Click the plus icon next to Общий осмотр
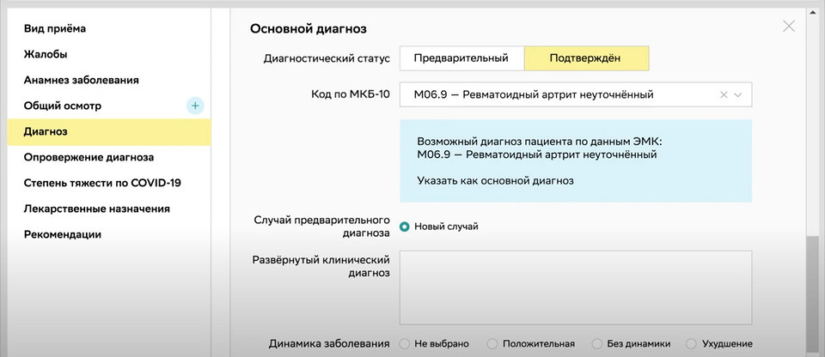Screen dimensions: 825x357 pos(195,106)
